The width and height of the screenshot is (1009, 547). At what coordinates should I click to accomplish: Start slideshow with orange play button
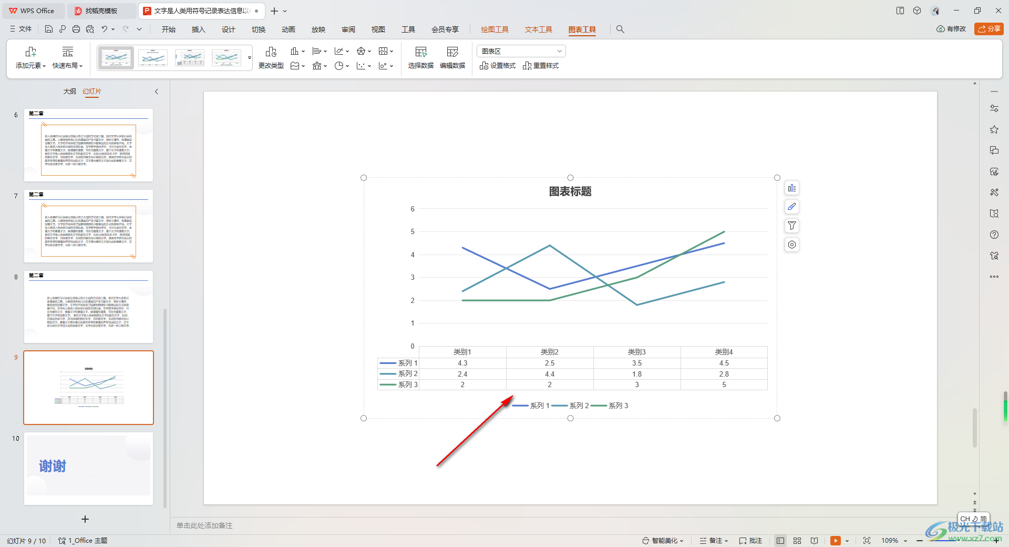coord(836,541)
